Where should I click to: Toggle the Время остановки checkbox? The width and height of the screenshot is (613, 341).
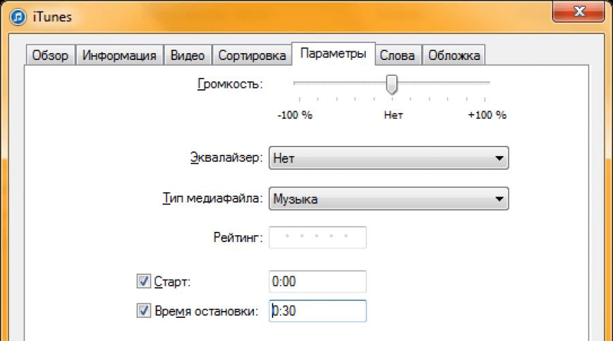pos(144,311)
